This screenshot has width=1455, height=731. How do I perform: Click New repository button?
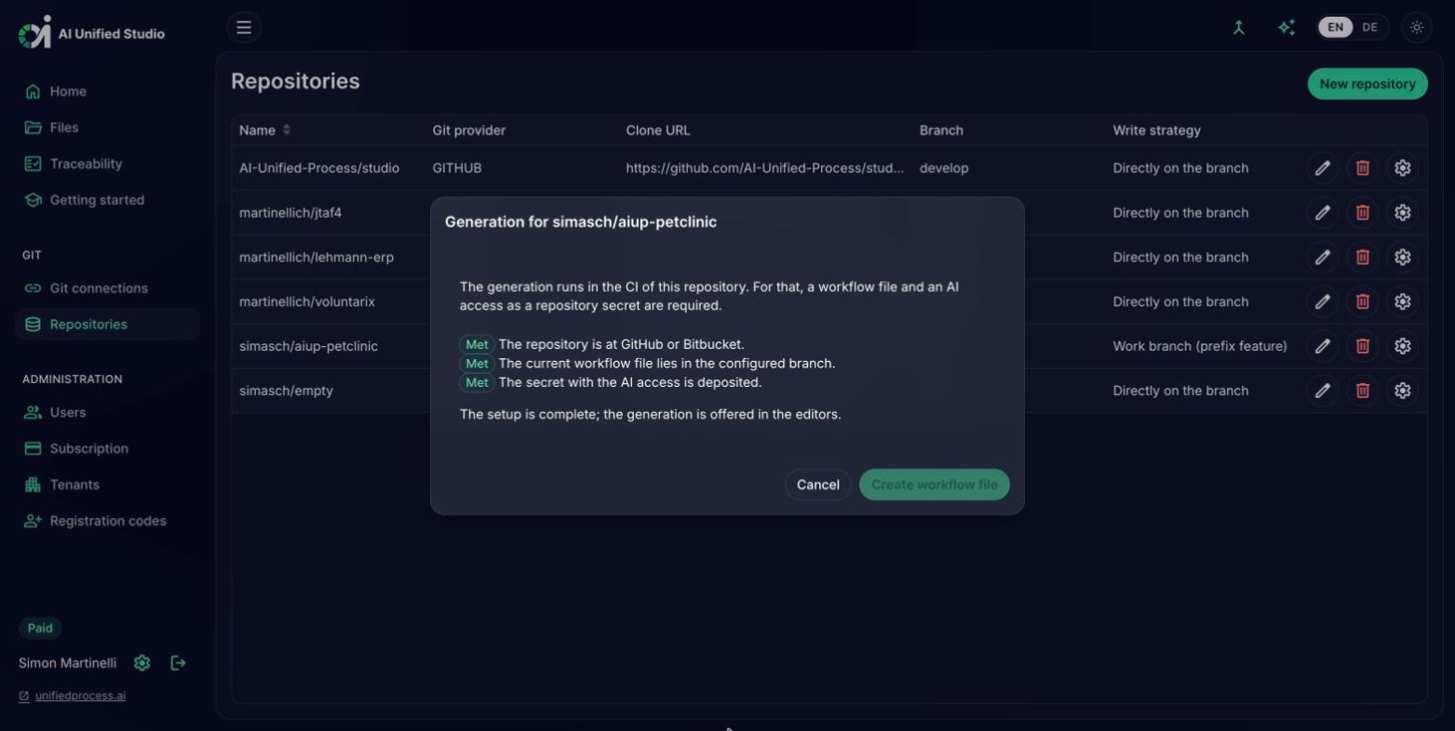click(1367, 84)
